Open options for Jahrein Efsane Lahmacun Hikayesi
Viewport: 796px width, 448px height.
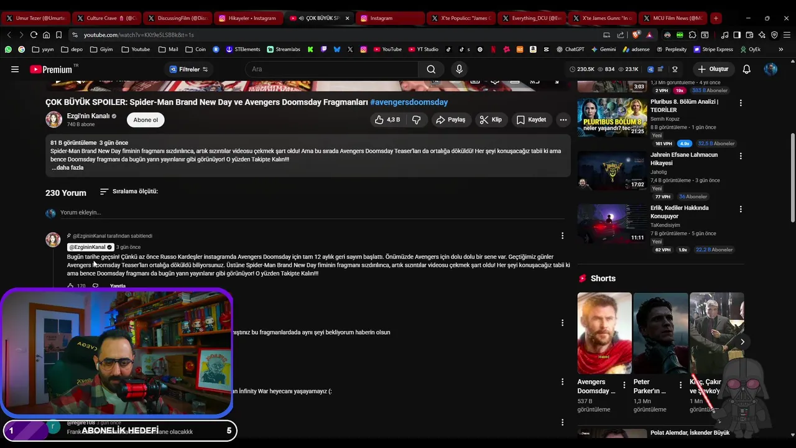(x=740, y=156)
